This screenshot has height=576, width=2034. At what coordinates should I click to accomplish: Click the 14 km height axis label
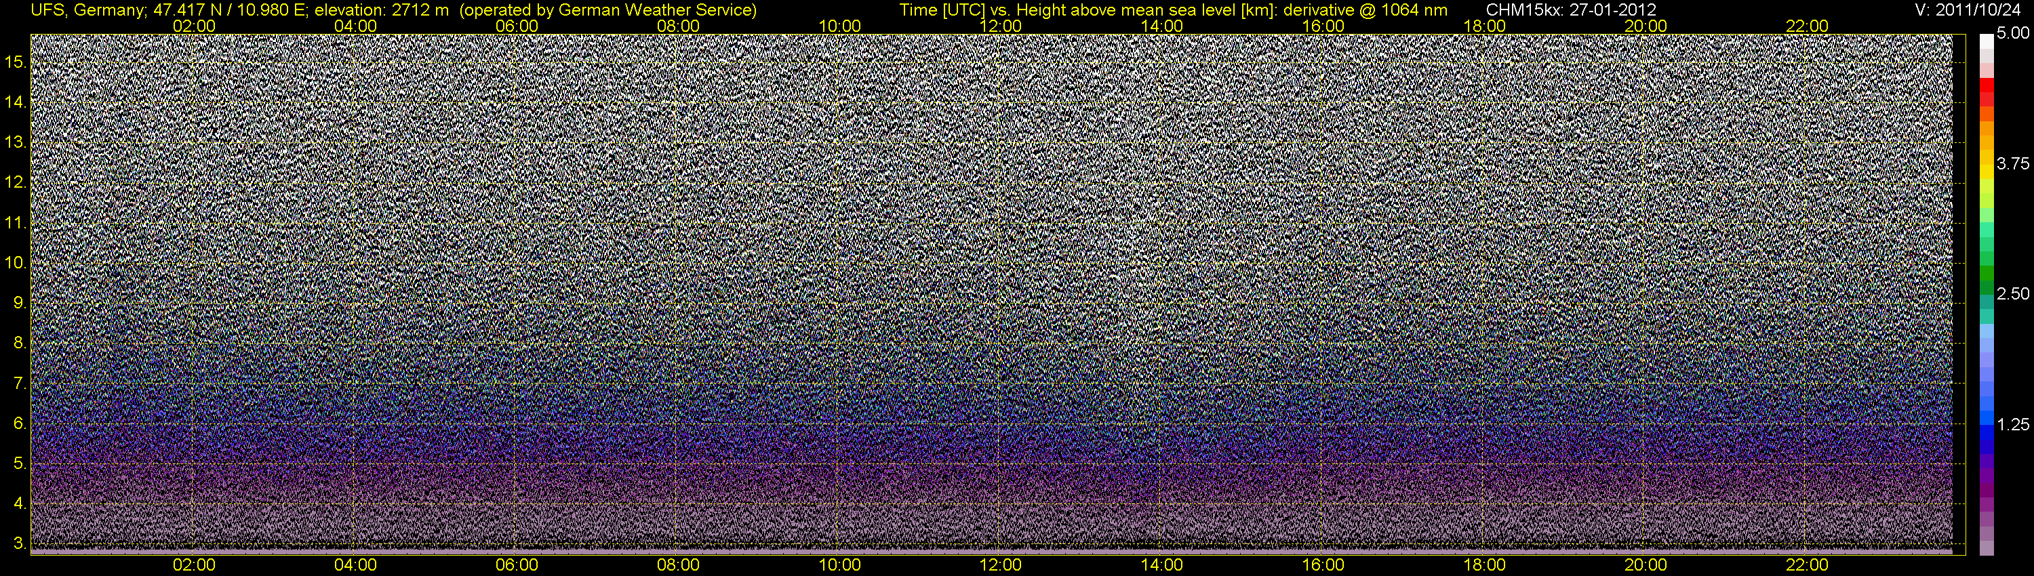click(x=14, y=102)
